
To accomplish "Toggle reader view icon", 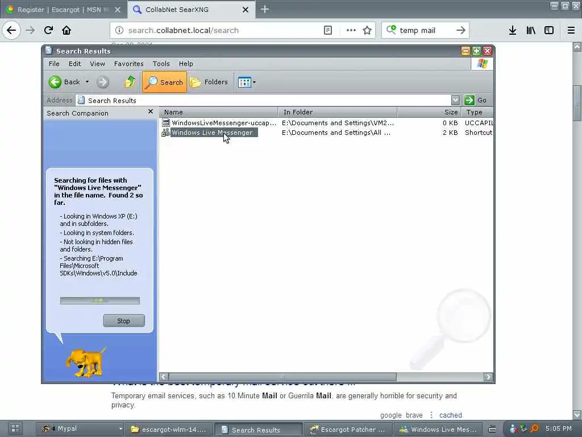I will click(328, 30).
